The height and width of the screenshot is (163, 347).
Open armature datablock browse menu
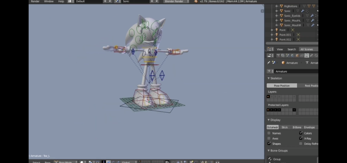tap(270, 71)
